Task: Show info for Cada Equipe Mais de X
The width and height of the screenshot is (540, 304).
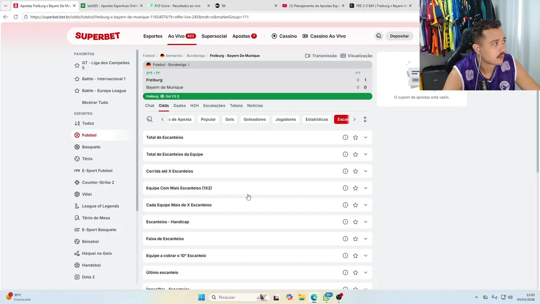Action: [x=345, y=205]
